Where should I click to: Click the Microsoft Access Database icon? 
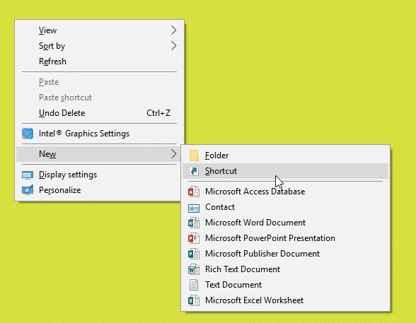pos(194,192)
